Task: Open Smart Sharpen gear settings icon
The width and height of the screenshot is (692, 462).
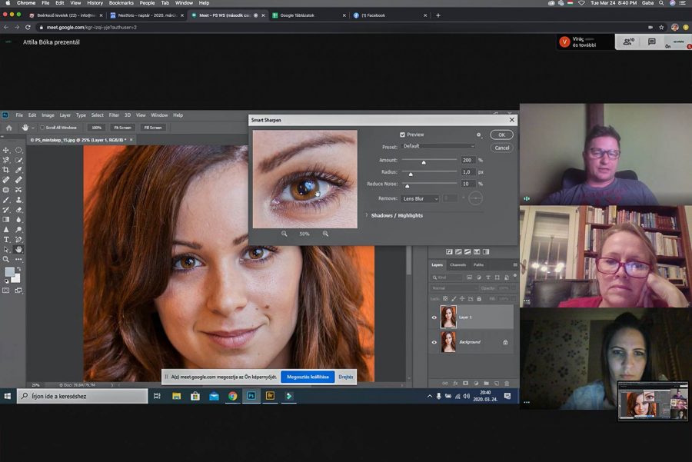Action: pyautogui.click(x=478, y=135)
